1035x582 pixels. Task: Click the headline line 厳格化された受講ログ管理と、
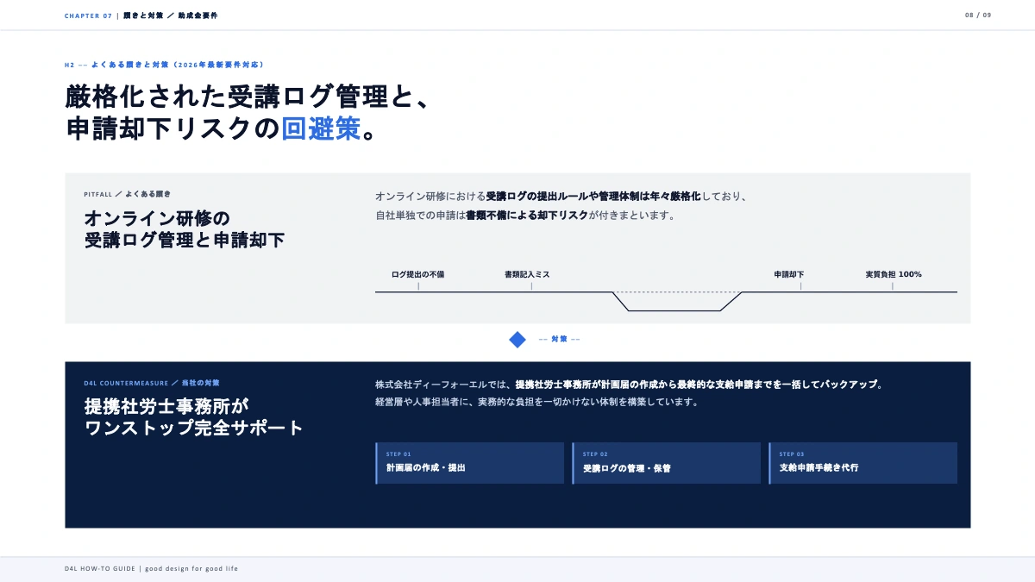[248, 97]
